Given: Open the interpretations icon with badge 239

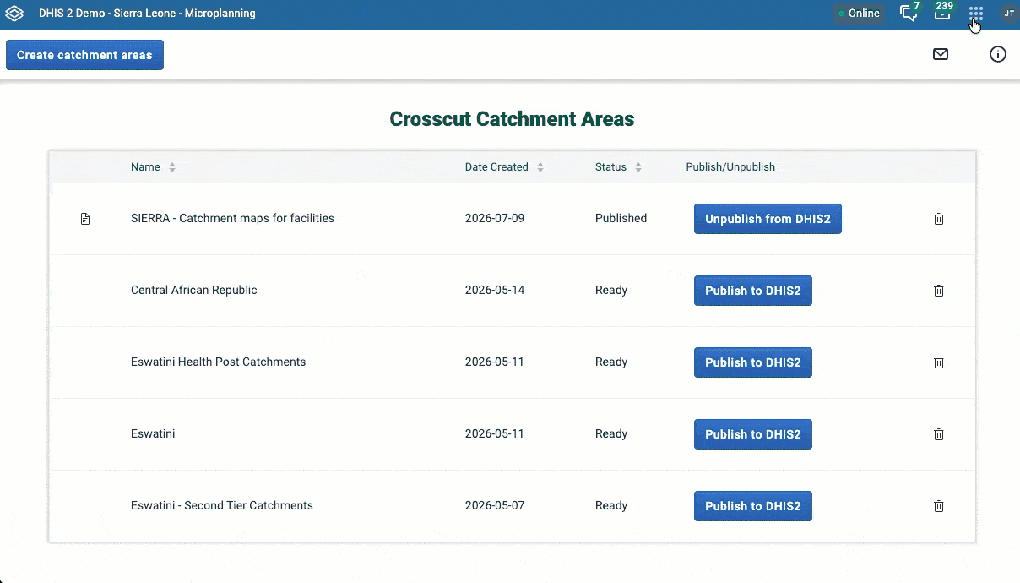Looking at the screenshot, I should 942,12.
